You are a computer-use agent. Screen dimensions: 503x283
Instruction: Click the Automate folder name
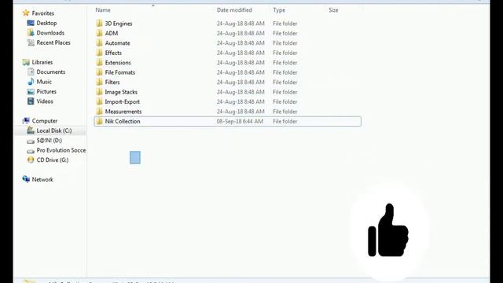117,43
